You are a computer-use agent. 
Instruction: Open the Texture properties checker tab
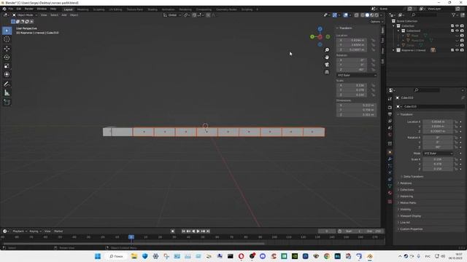(390, 202)
